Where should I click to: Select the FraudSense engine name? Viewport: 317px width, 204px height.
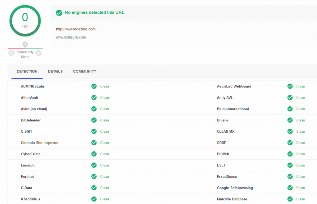[227, 176]
